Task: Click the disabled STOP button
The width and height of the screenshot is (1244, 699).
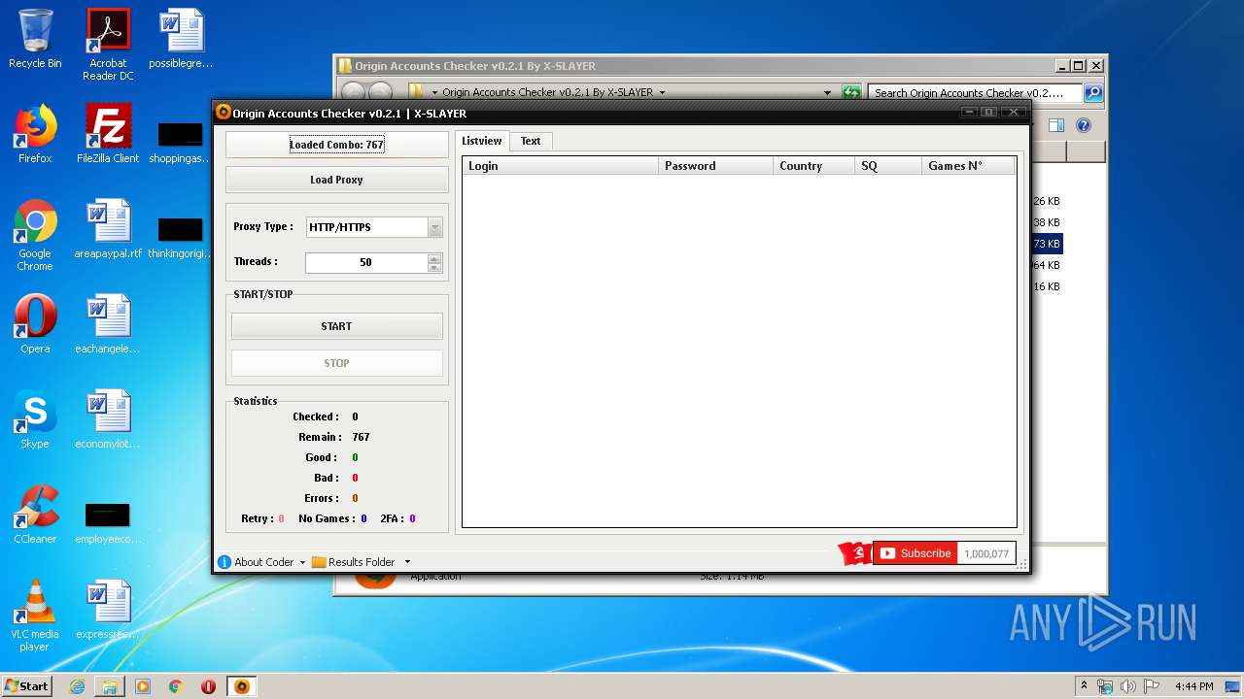Action: tap(336, 363)
